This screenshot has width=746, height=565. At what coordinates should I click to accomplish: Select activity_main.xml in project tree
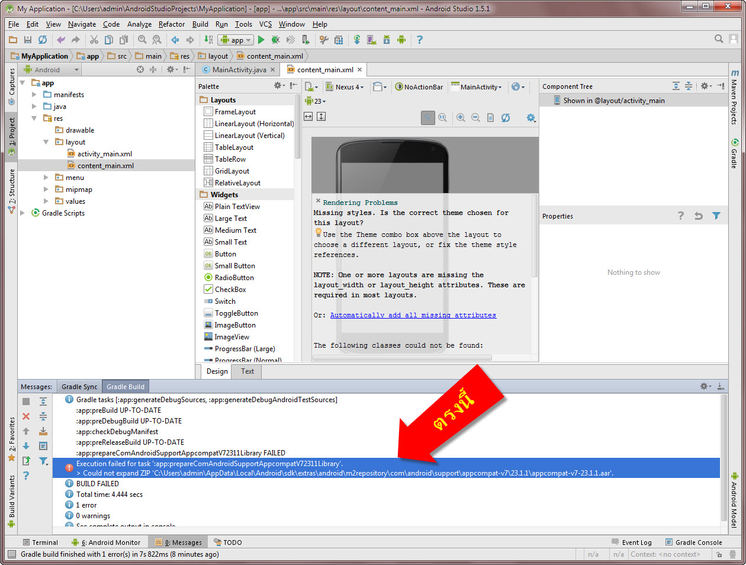(105, 154)
